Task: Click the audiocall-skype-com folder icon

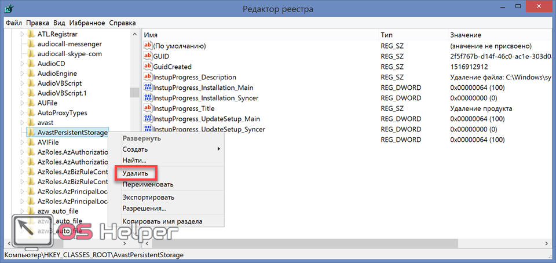Action: (31, 54)
